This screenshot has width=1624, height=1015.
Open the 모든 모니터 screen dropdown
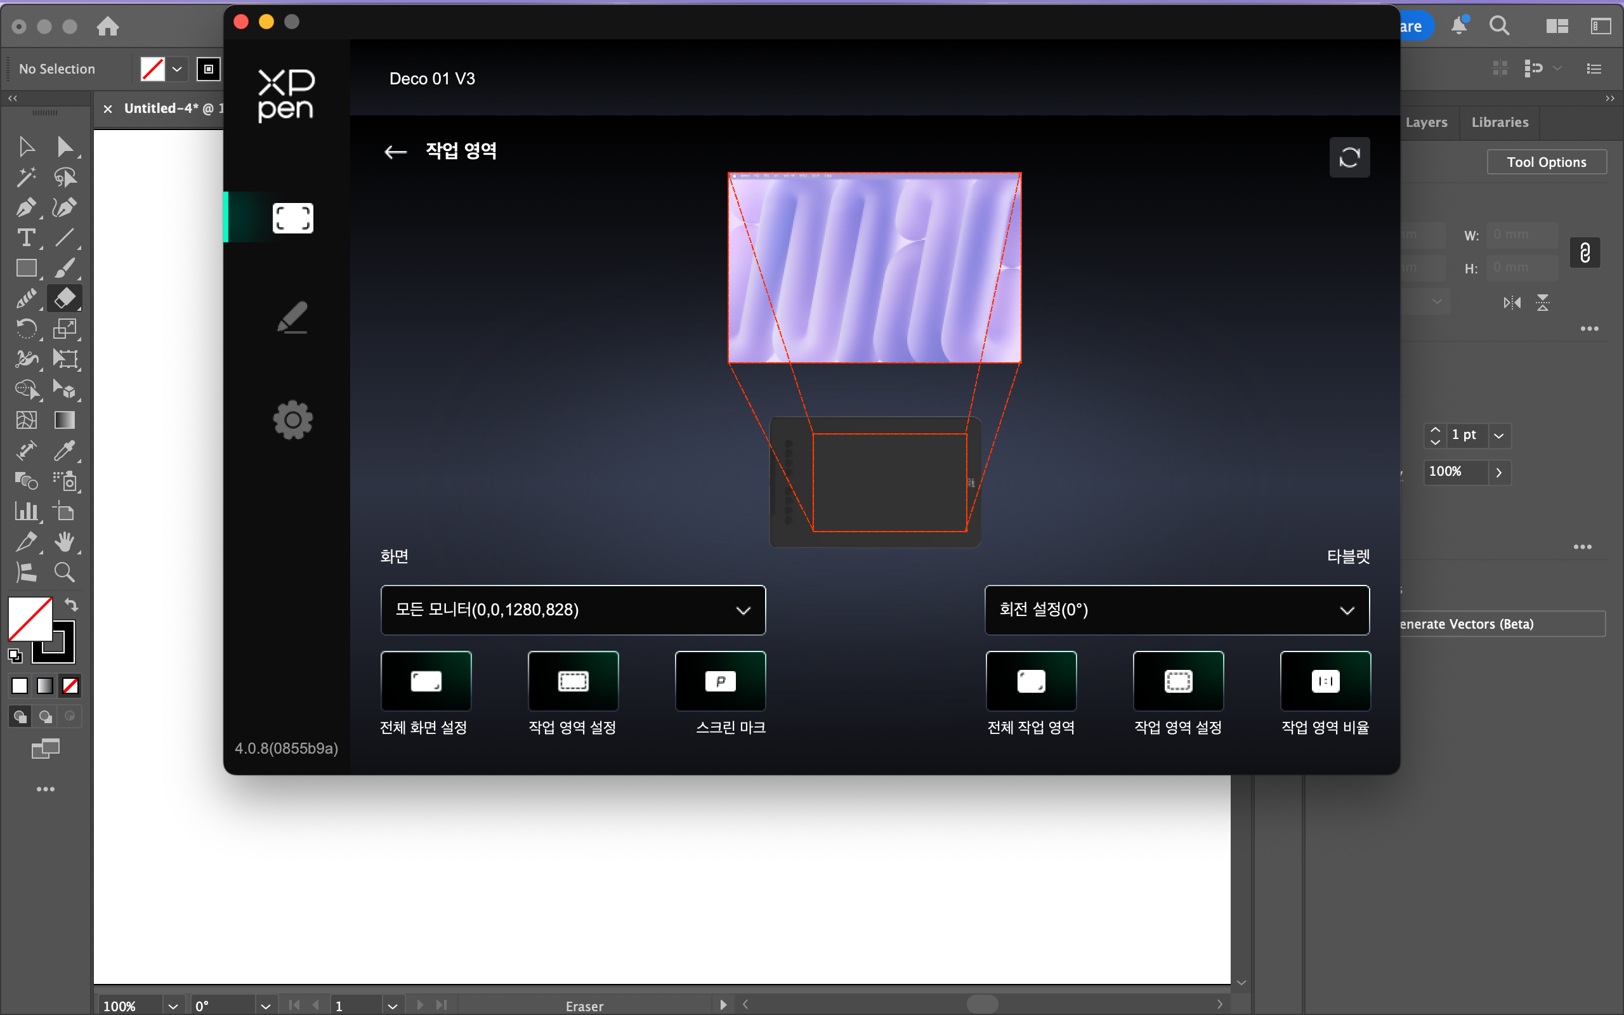click(572, 610)
